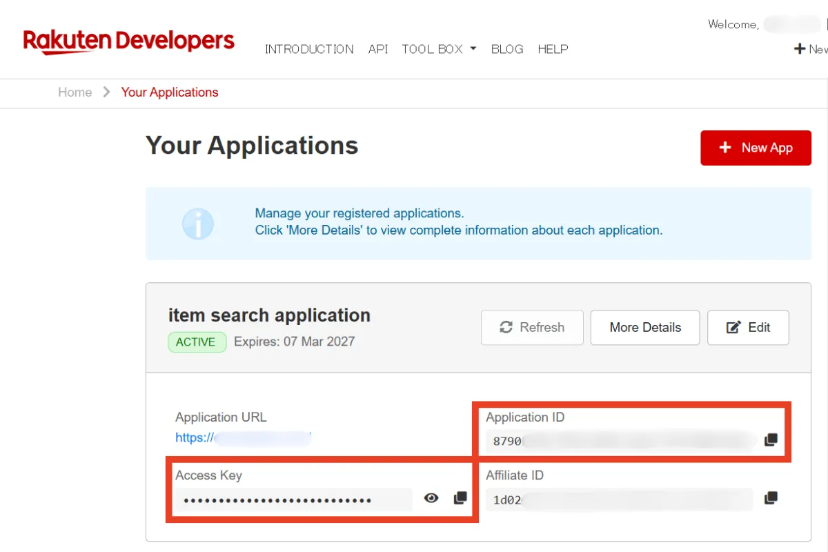Image resolution: width=828 pixels, height=552 pixels.
Task: Click the blue info icon in banner
Action: coord(197,224)
